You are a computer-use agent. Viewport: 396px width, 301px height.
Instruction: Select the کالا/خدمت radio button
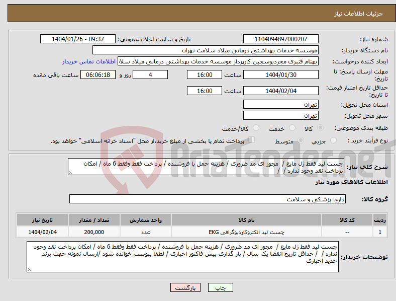coord(256,128)
